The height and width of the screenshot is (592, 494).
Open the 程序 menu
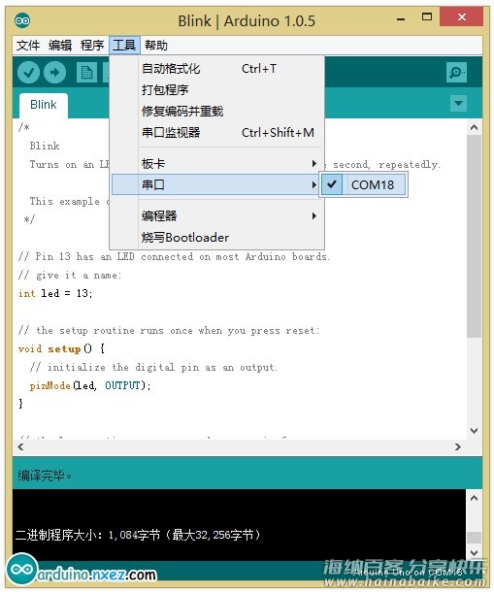[92, 46]
